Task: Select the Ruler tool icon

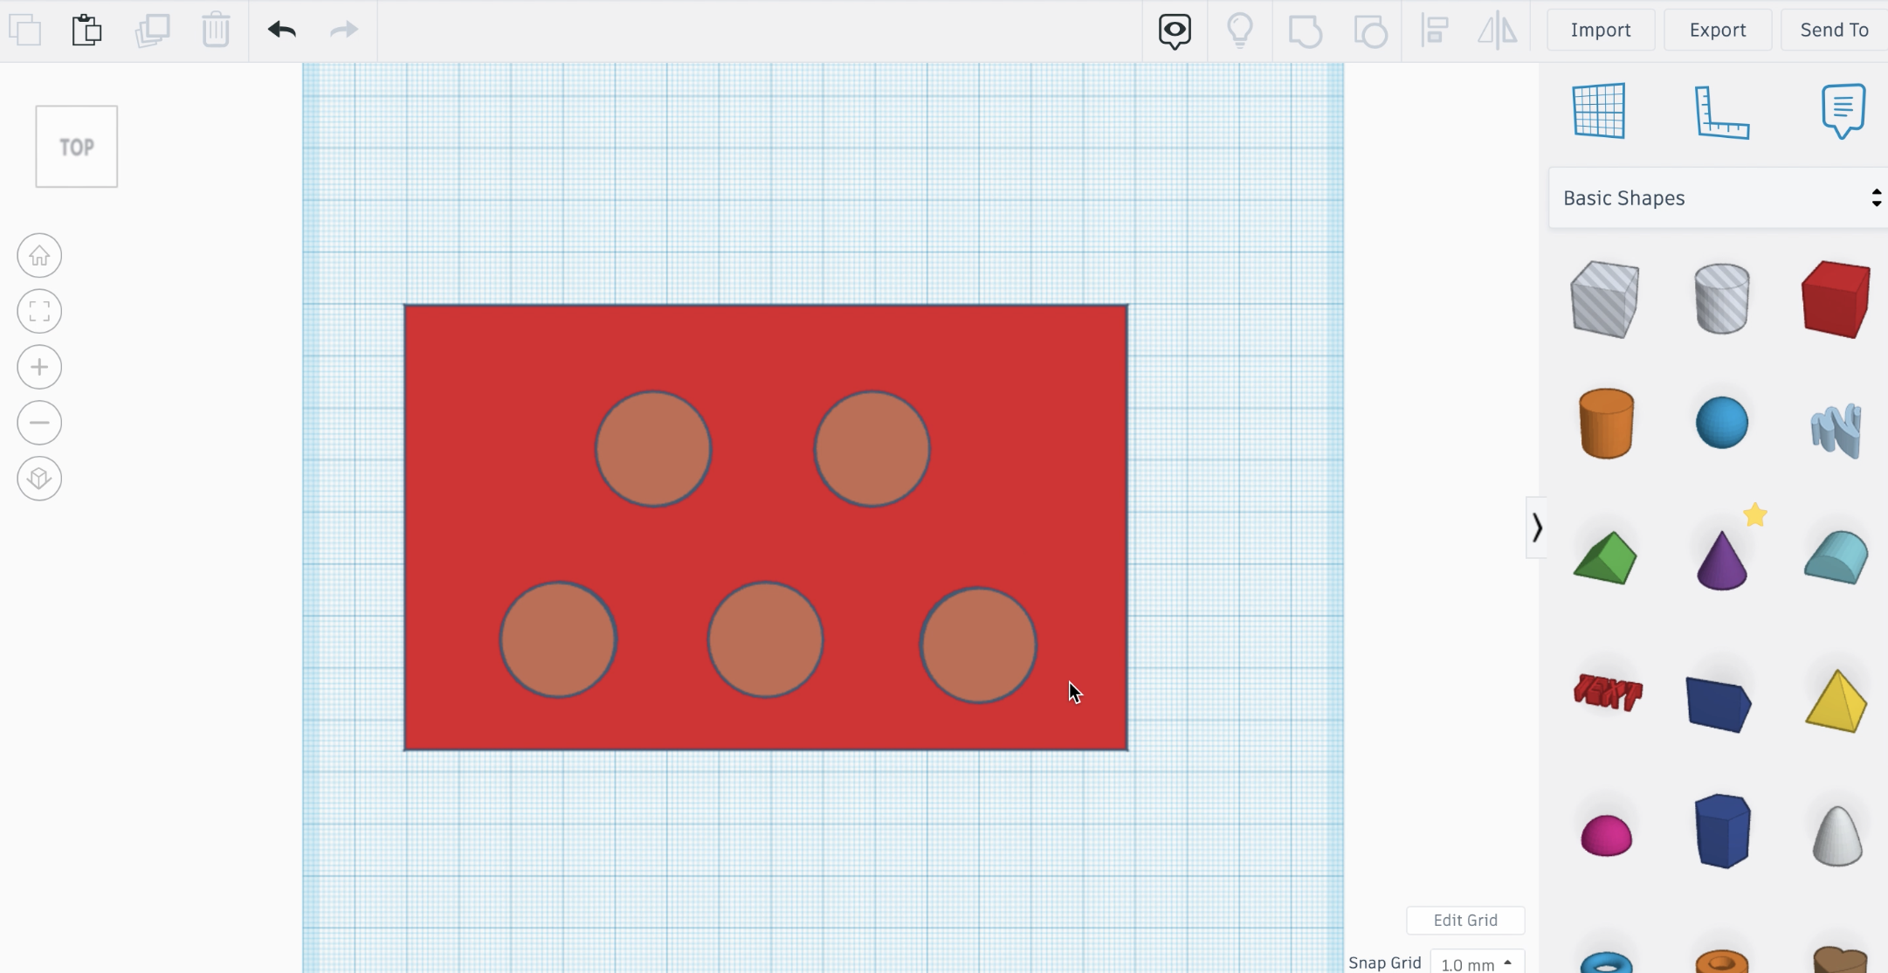Action: (x=1721, y=112)
